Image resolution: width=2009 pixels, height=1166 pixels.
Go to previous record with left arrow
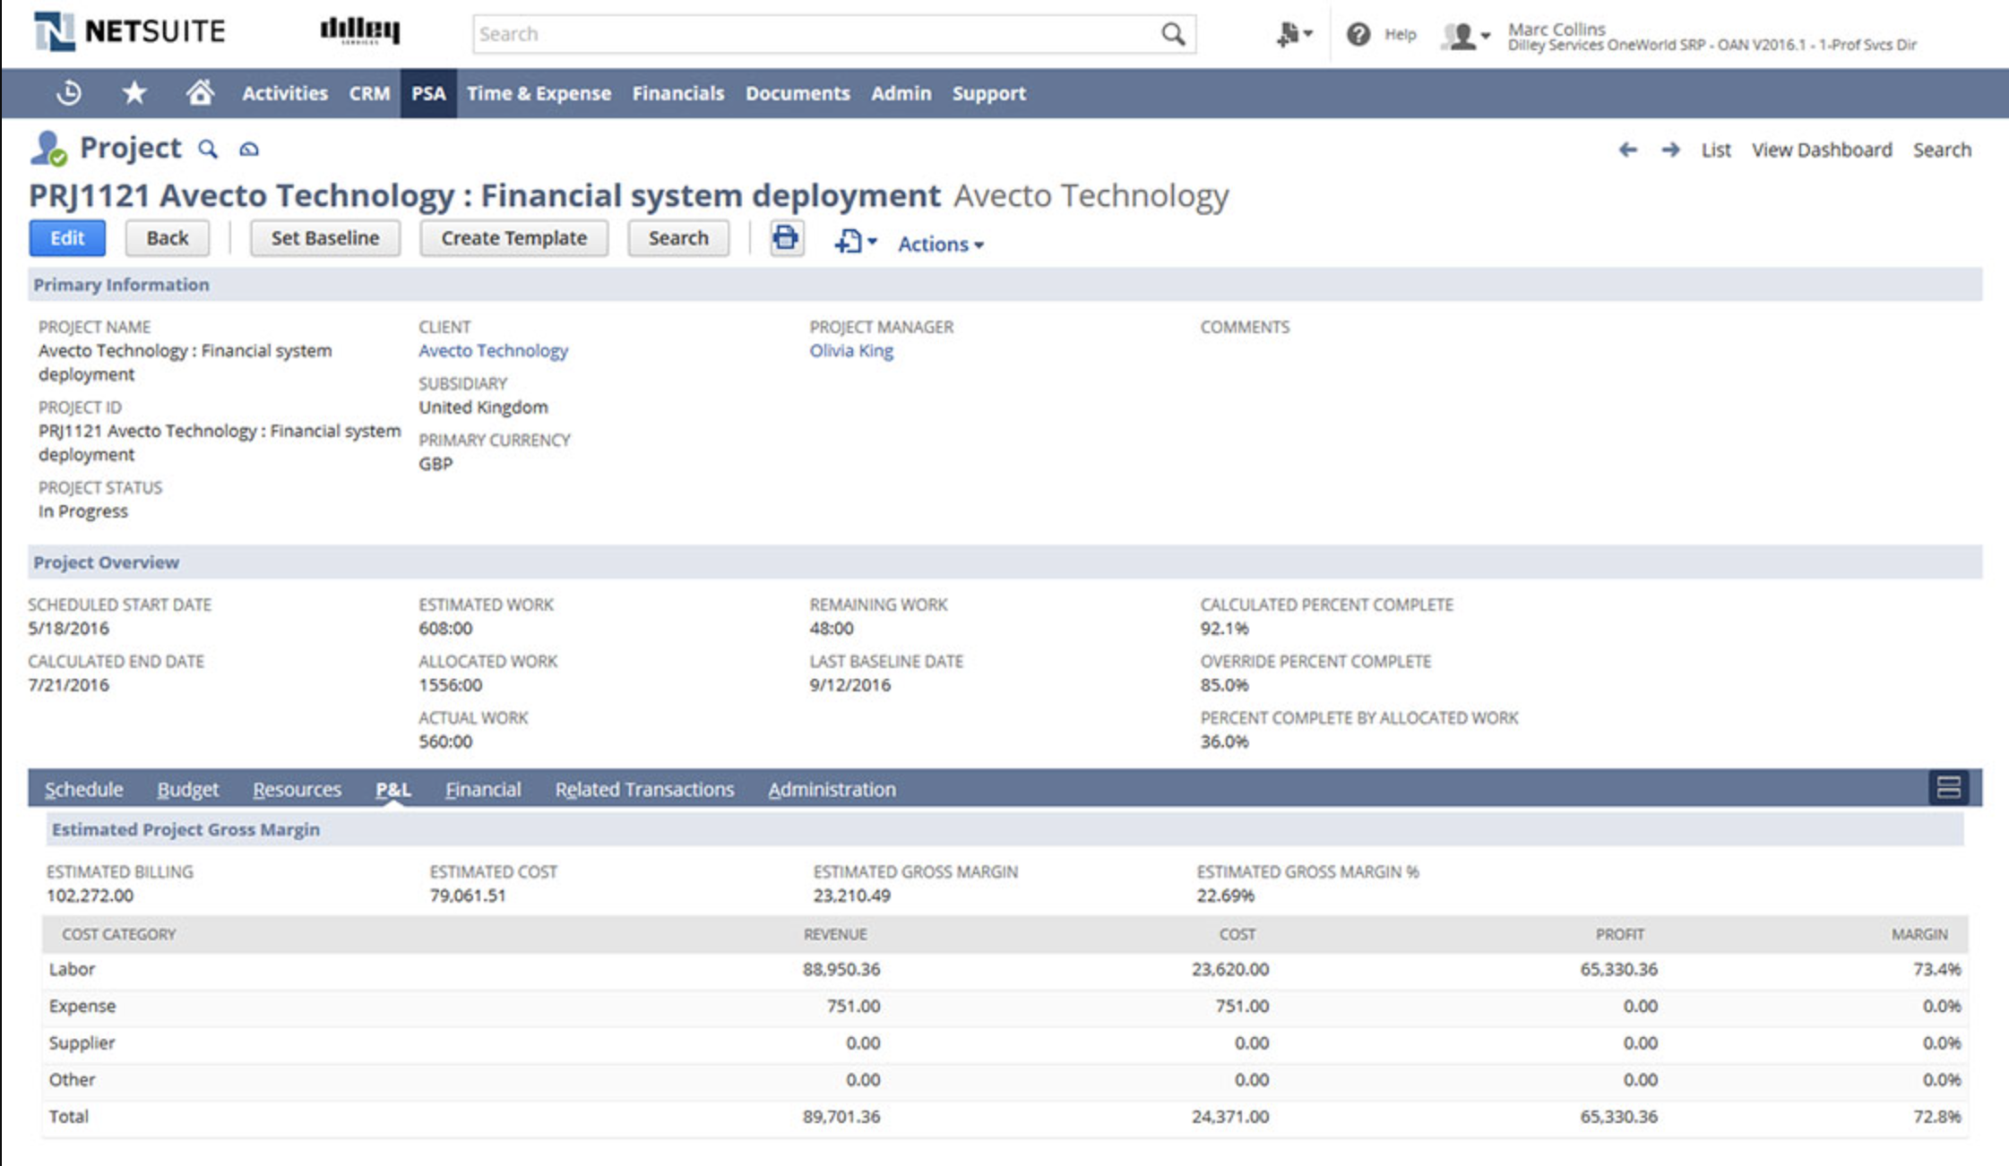[x=1627, y=150]
